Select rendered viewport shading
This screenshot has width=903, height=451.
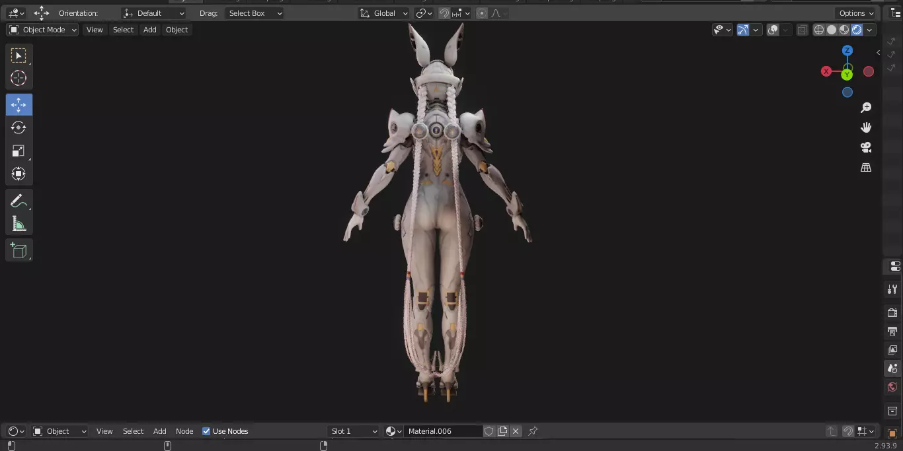(857, 30)
